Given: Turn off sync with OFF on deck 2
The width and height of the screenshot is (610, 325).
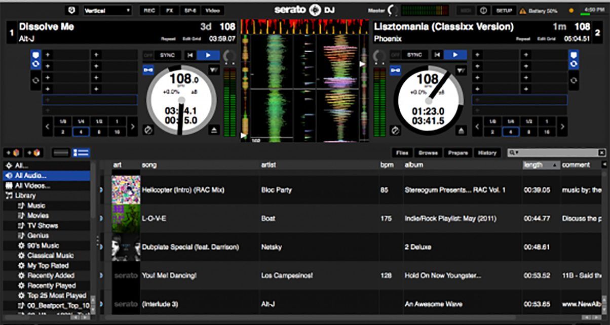Looking at the screenshot, I should point(395,55).
